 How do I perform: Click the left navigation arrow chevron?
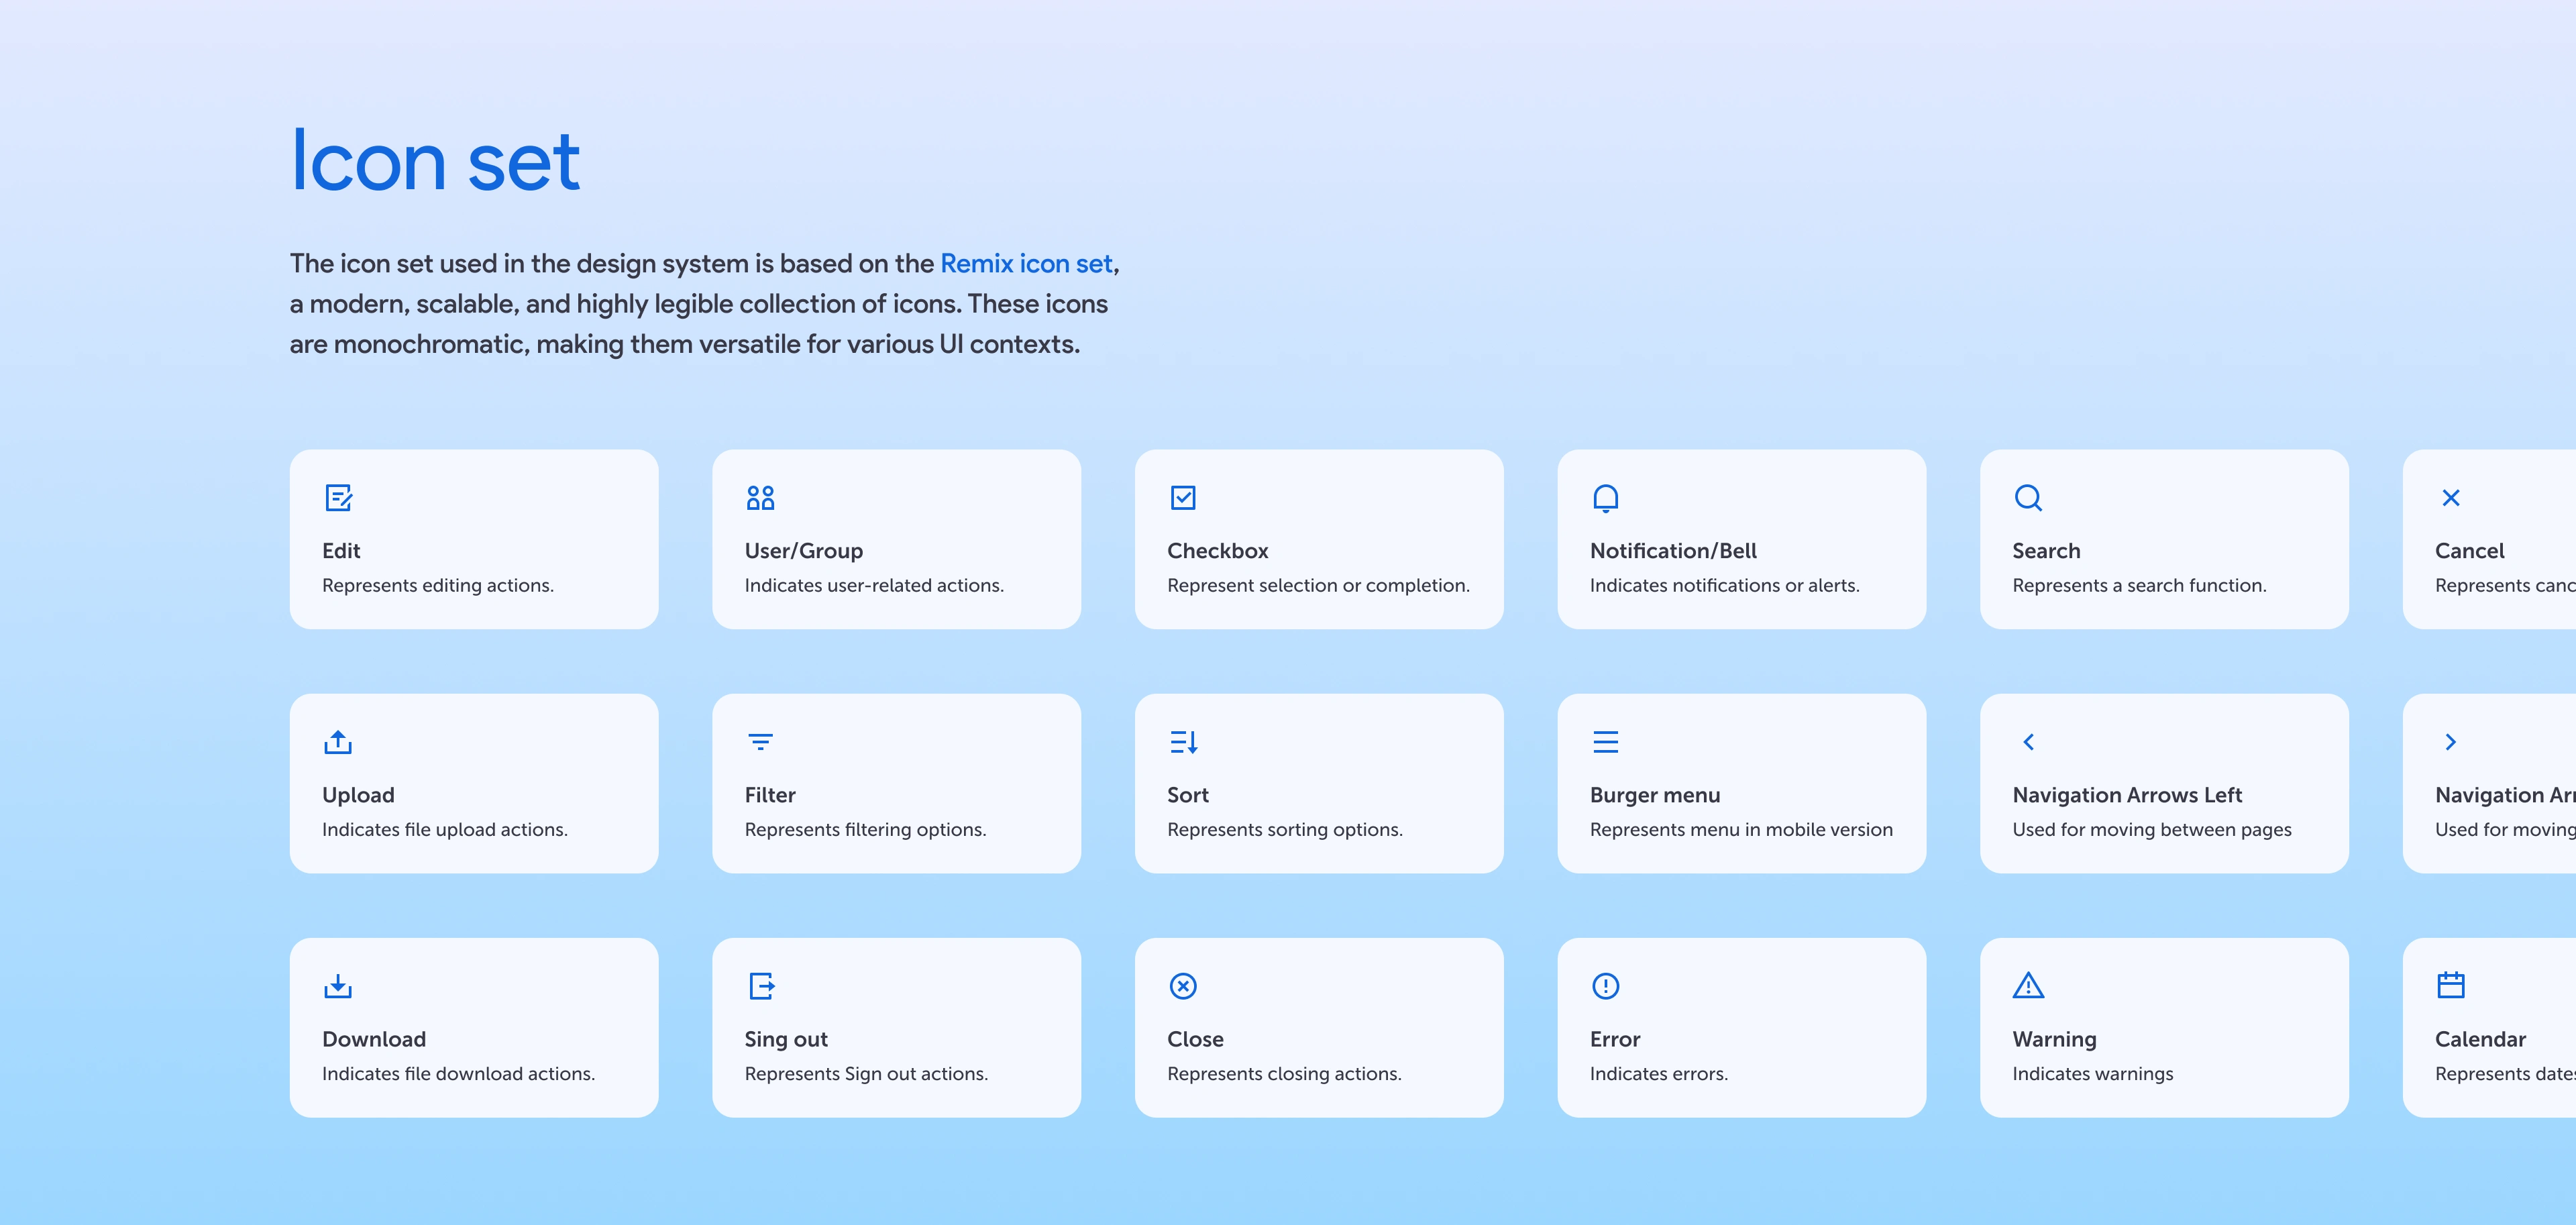point(2028,742)
